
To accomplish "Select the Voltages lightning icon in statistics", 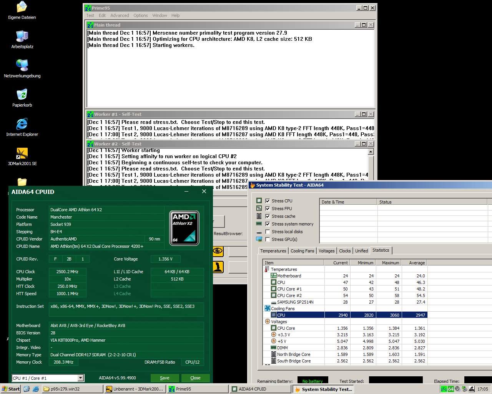I will (x=268, y=322).
